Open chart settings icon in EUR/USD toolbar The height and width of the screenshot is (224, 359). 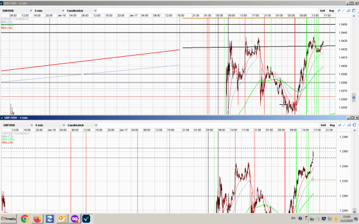[x=349, y=11]
